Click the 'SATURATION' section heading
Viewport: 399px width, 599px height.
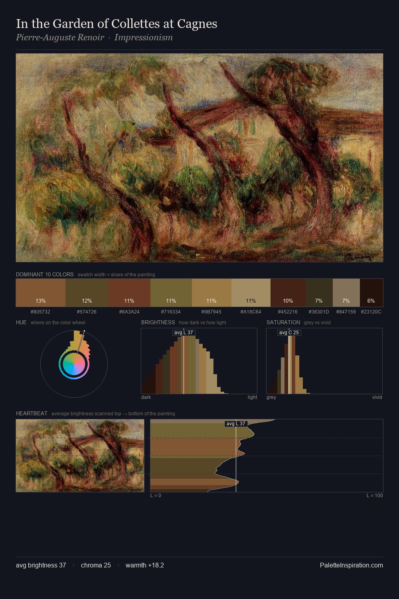pyautogui.click(x=283, y=322)
